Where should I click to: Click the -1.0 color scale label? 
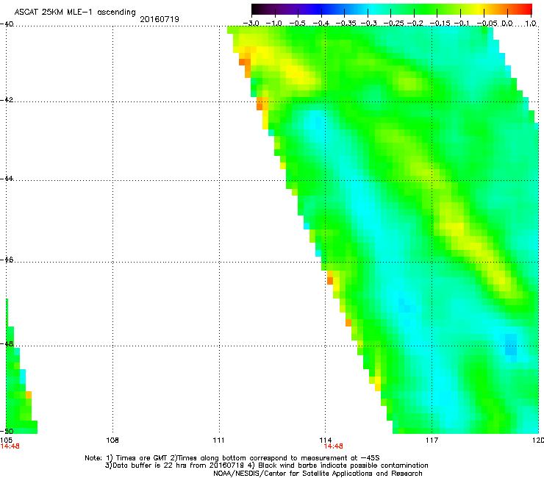pyautogui.click(x=274, y=24)
